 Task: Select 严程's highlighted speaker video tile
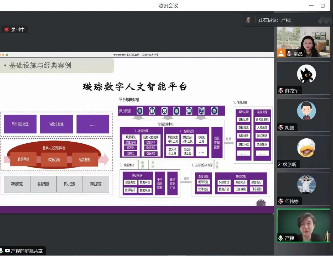point(303,225)
